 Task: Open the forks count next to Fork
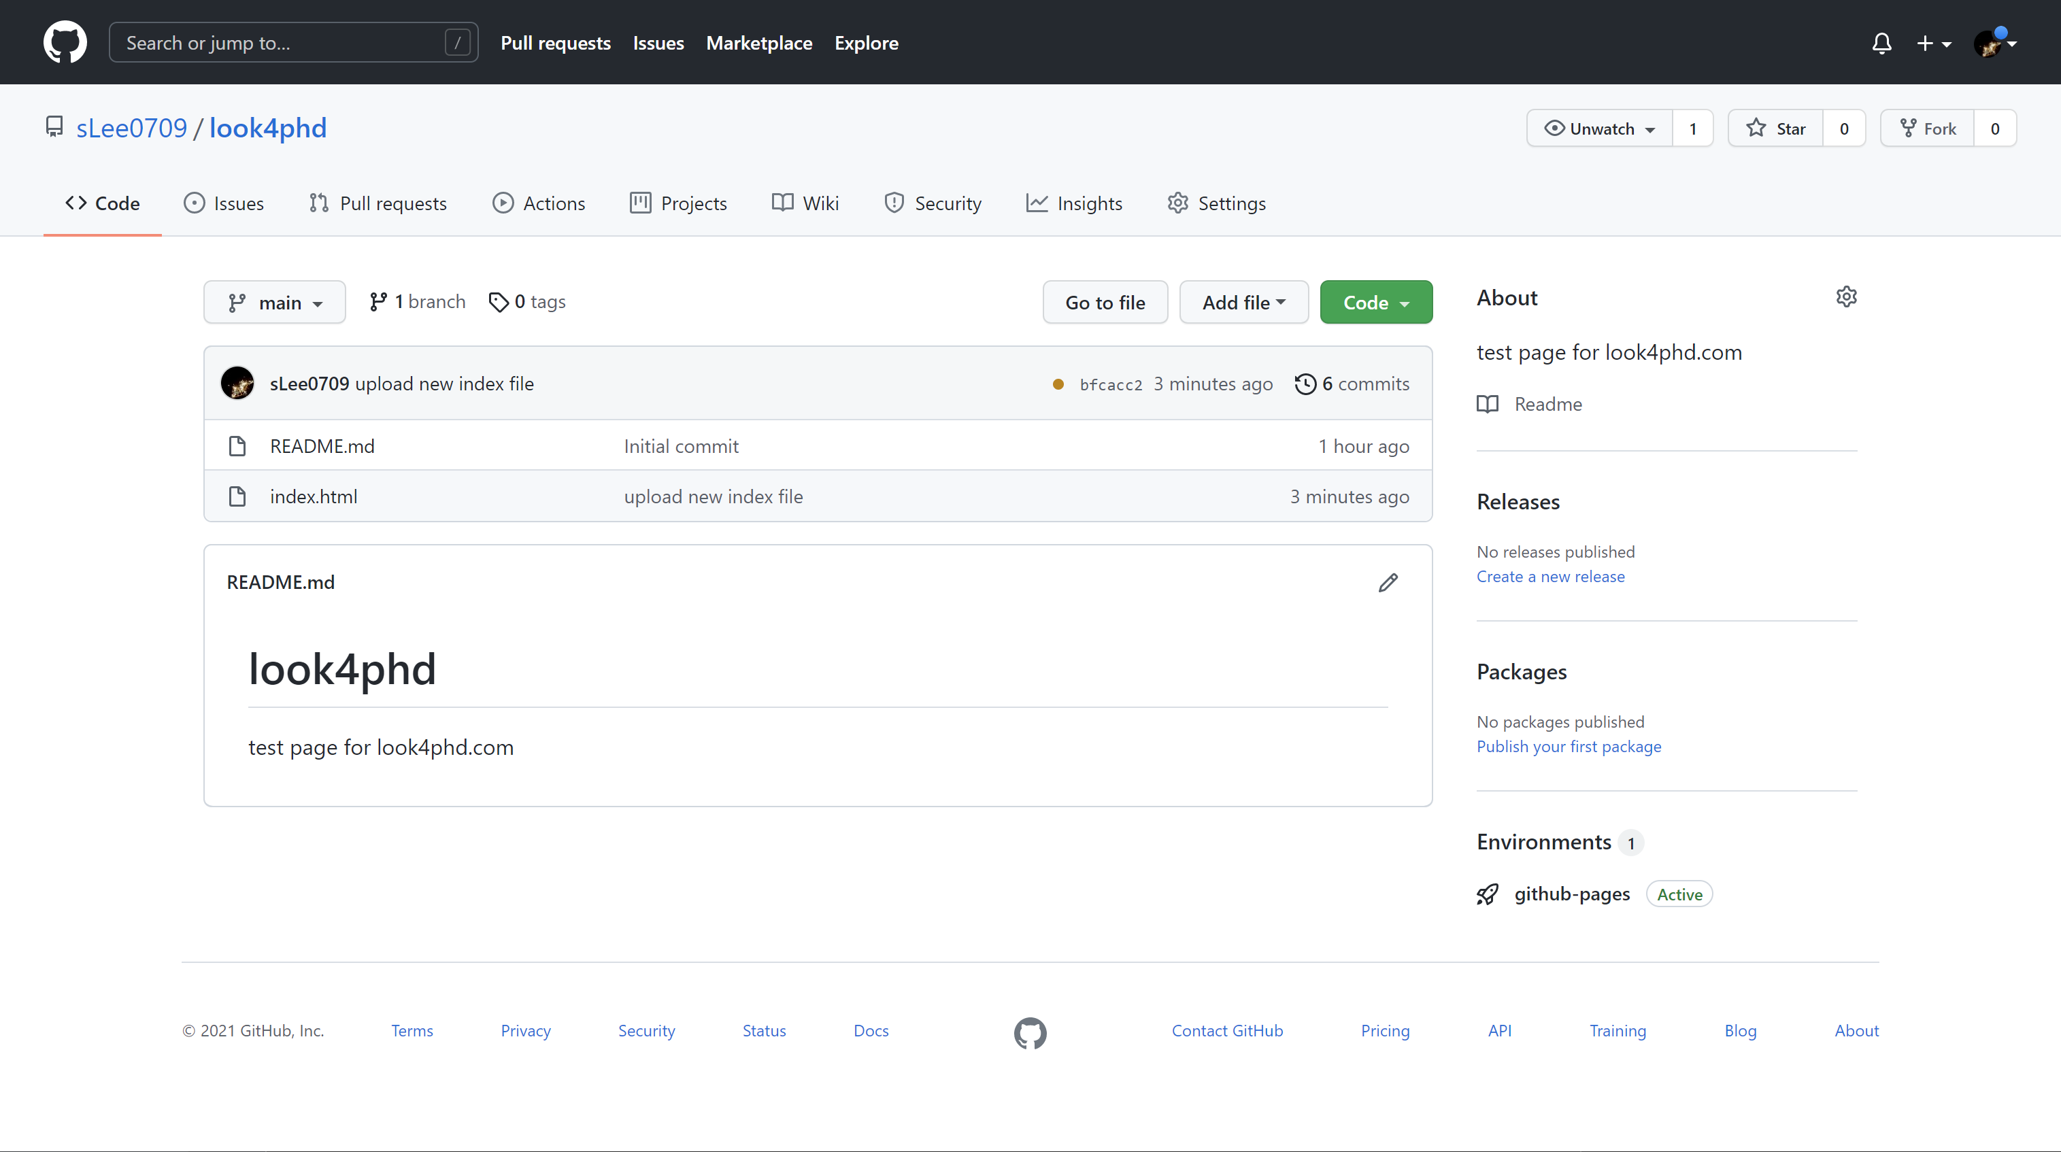tap(1996, 129)
